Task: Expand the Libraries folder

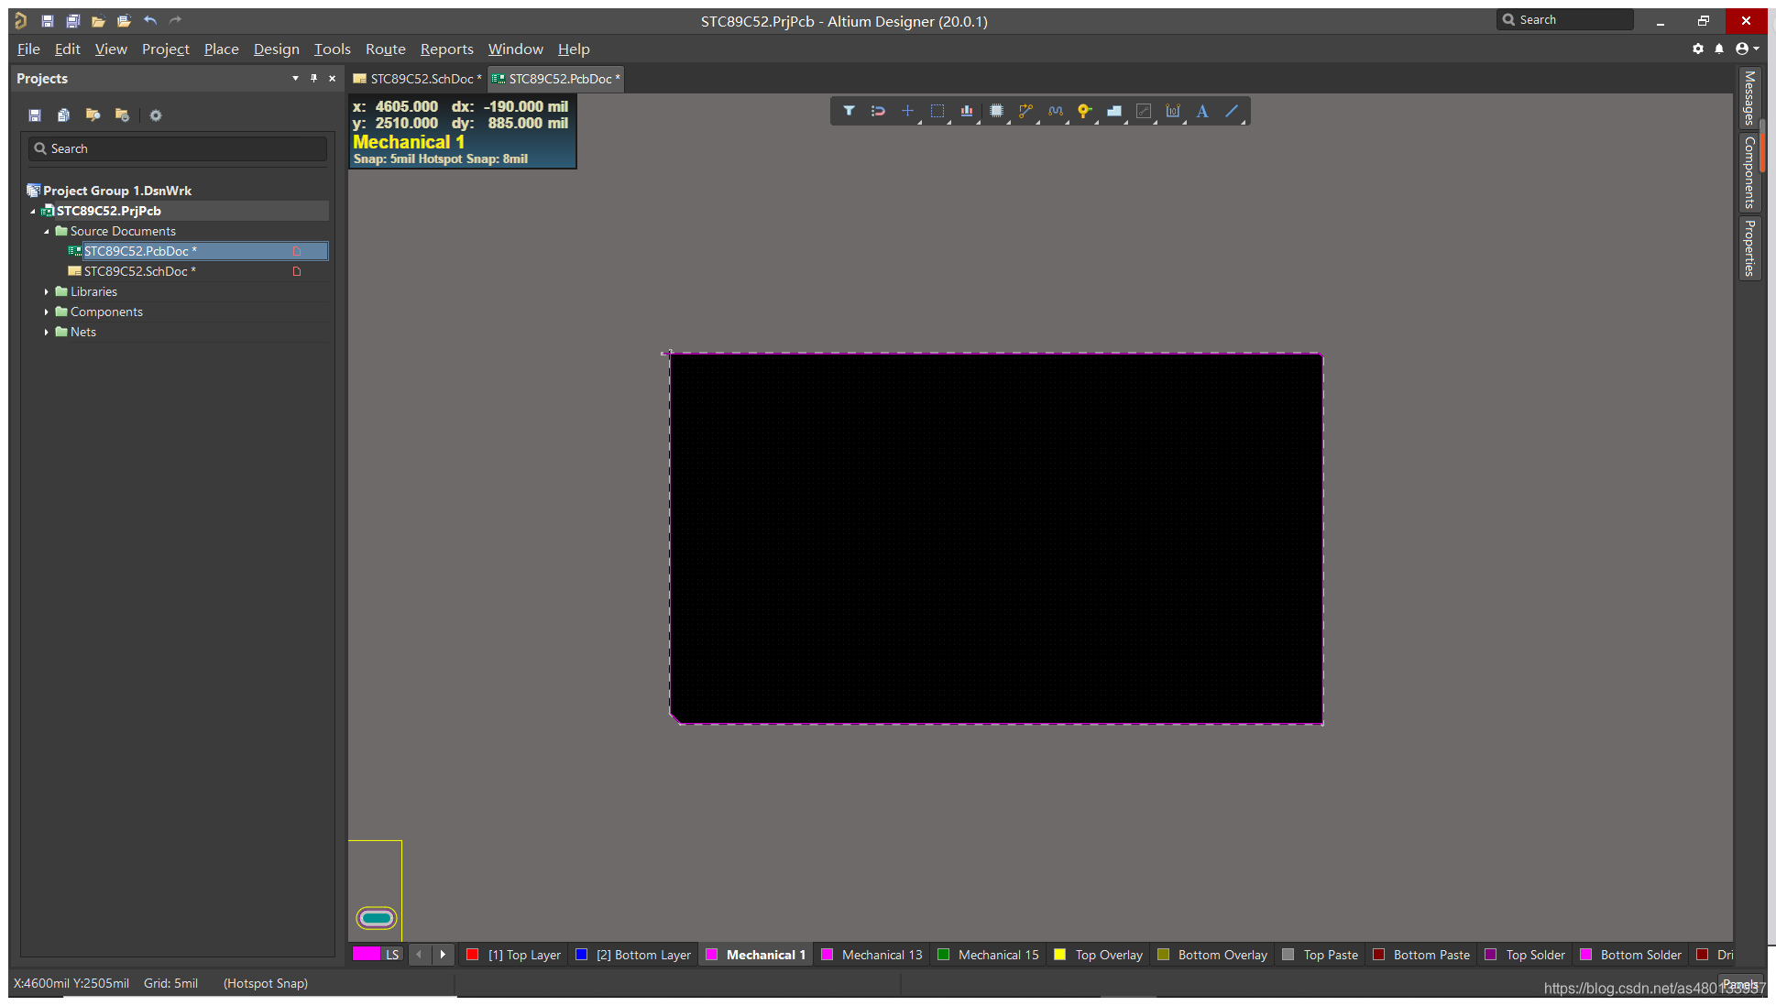Action: (x=47, y=291)
